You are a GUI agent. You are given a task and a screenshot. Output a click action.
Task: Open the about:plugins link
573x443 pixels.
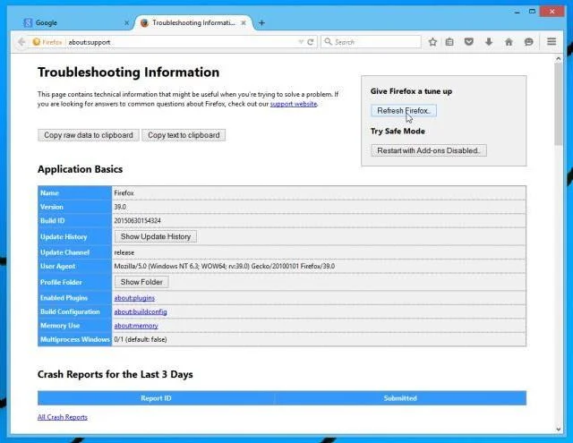pyautogui.click(x=134, y=298)
